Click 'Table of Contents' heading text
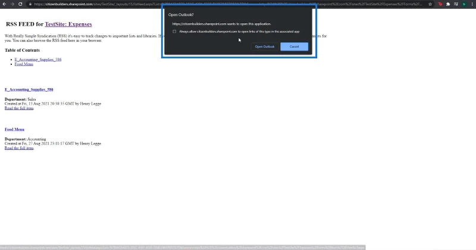 click(22, 50)
